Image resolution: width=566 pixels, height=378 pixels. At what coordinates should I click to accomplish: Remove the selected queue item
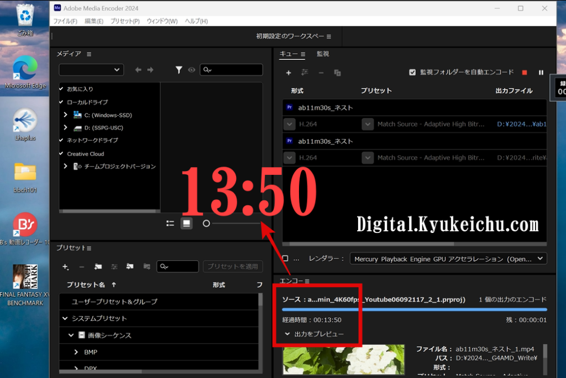321,73
